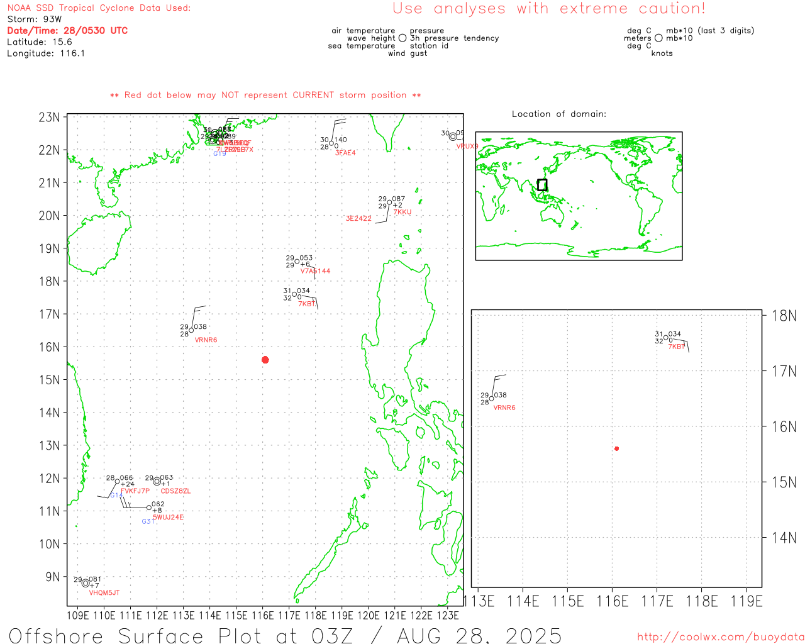Click the 'sea temperature' legend label
This screenshot has width=805, height=644.
click(362, 46)
